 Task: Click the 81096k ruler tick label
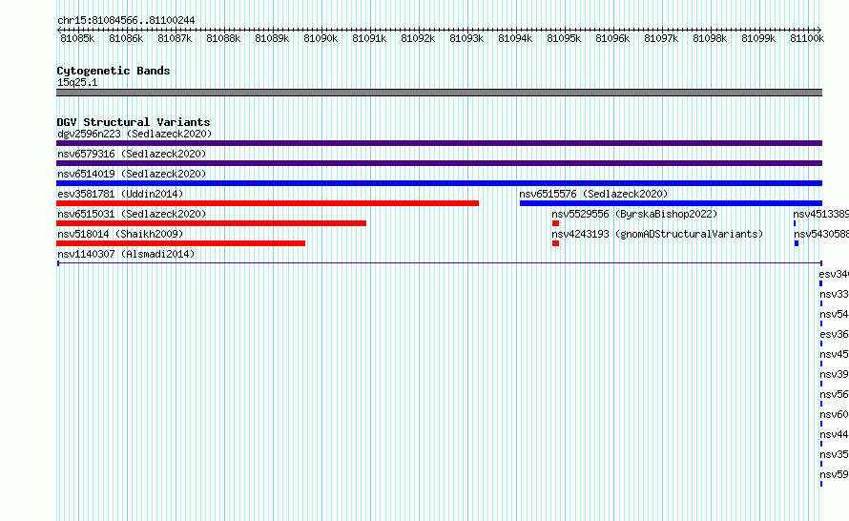(613, 38)
